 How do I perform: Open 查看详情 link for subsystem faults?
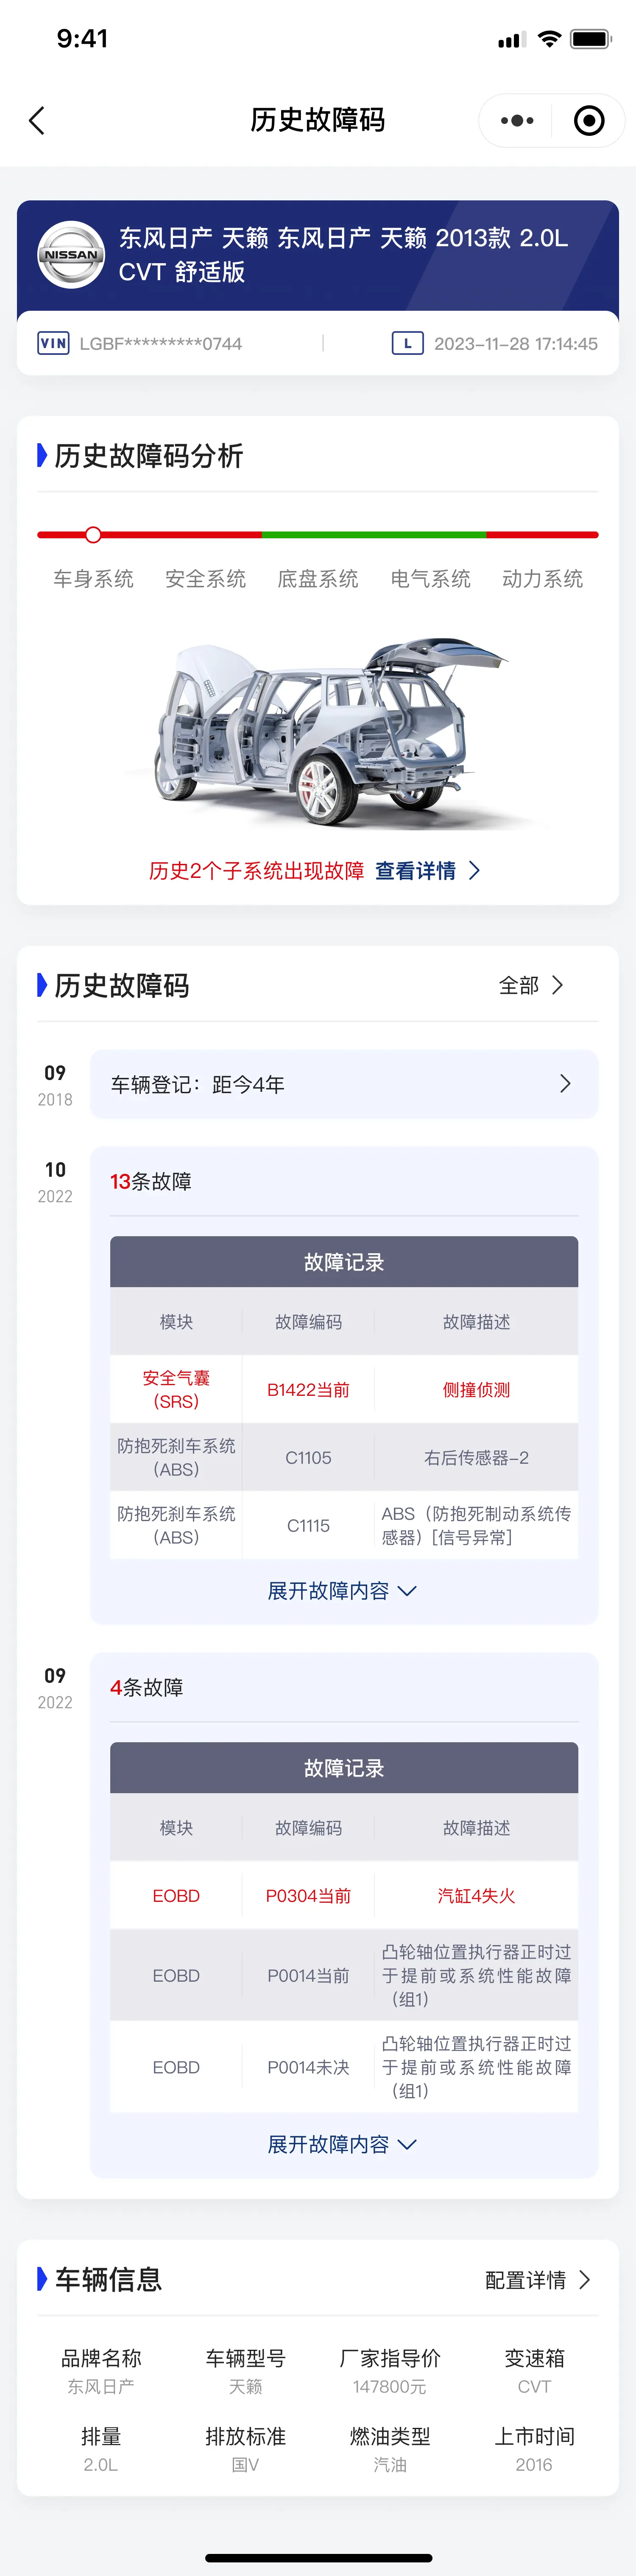[x=416, y=871]
